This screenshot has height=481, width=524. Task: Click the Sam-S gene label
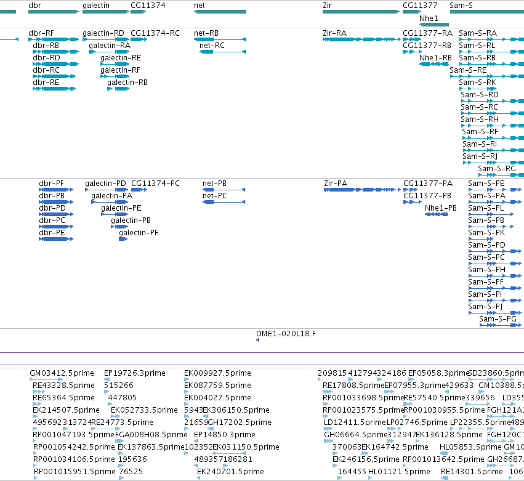(x=461, y=6)
